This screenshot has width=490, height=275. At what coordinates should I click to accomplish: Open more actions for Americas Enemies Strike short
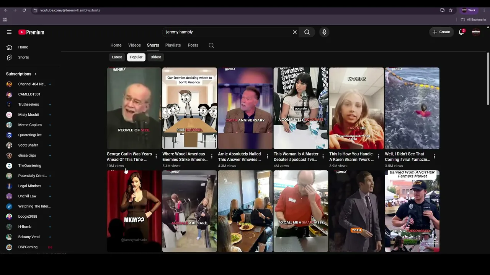click(x=212, y=157)
